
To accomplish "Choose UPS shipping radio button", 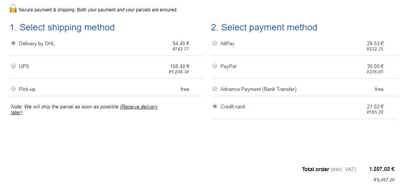I will pos(13,66).
